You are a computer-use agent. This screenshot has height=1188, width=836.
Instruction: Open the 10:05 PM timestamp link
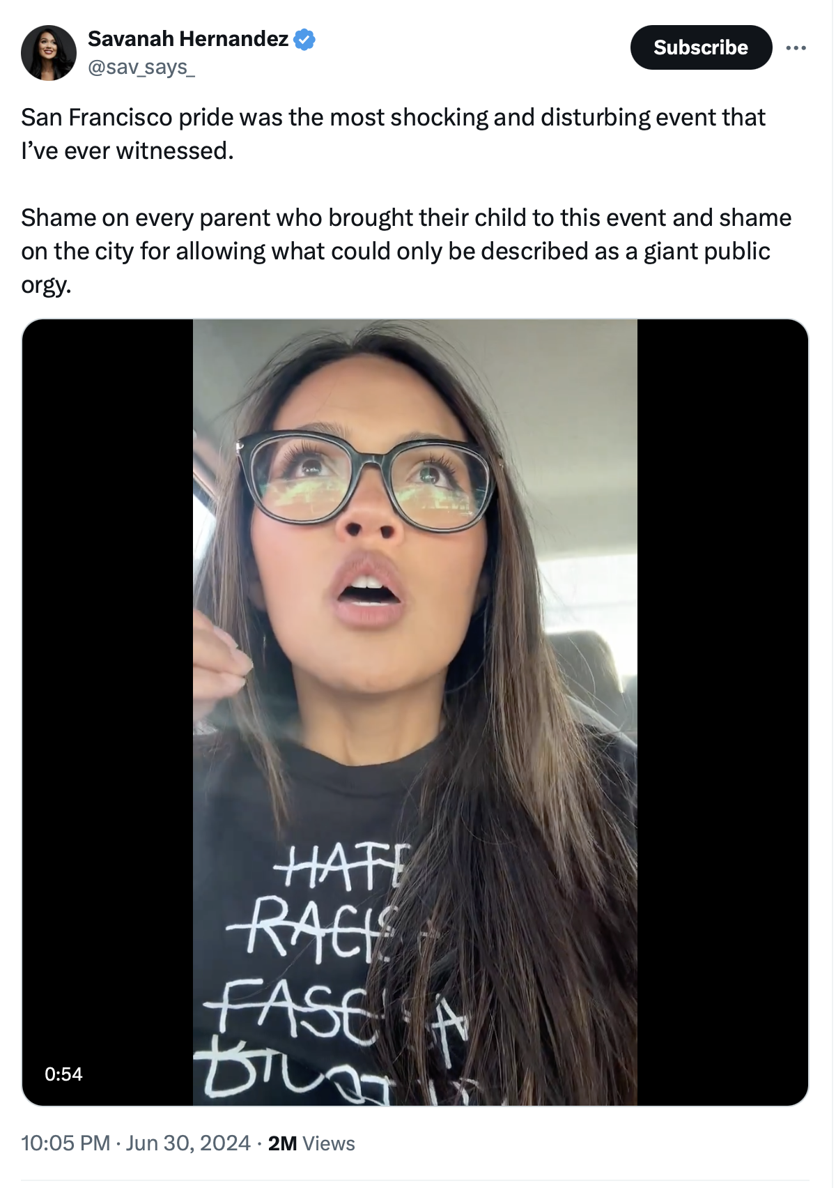[x=65, y=1143]
